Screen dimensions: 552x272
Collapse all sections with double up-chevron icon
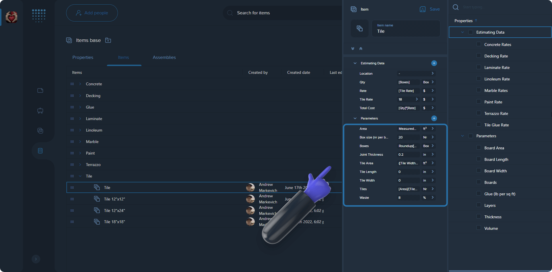coord(361,49)
